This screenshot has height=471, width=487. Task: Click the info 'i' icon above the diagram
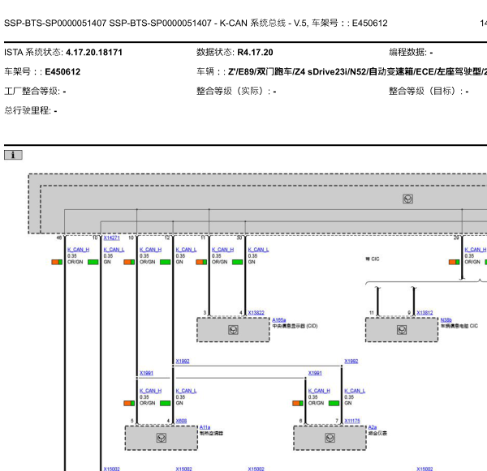click(13, 155)
